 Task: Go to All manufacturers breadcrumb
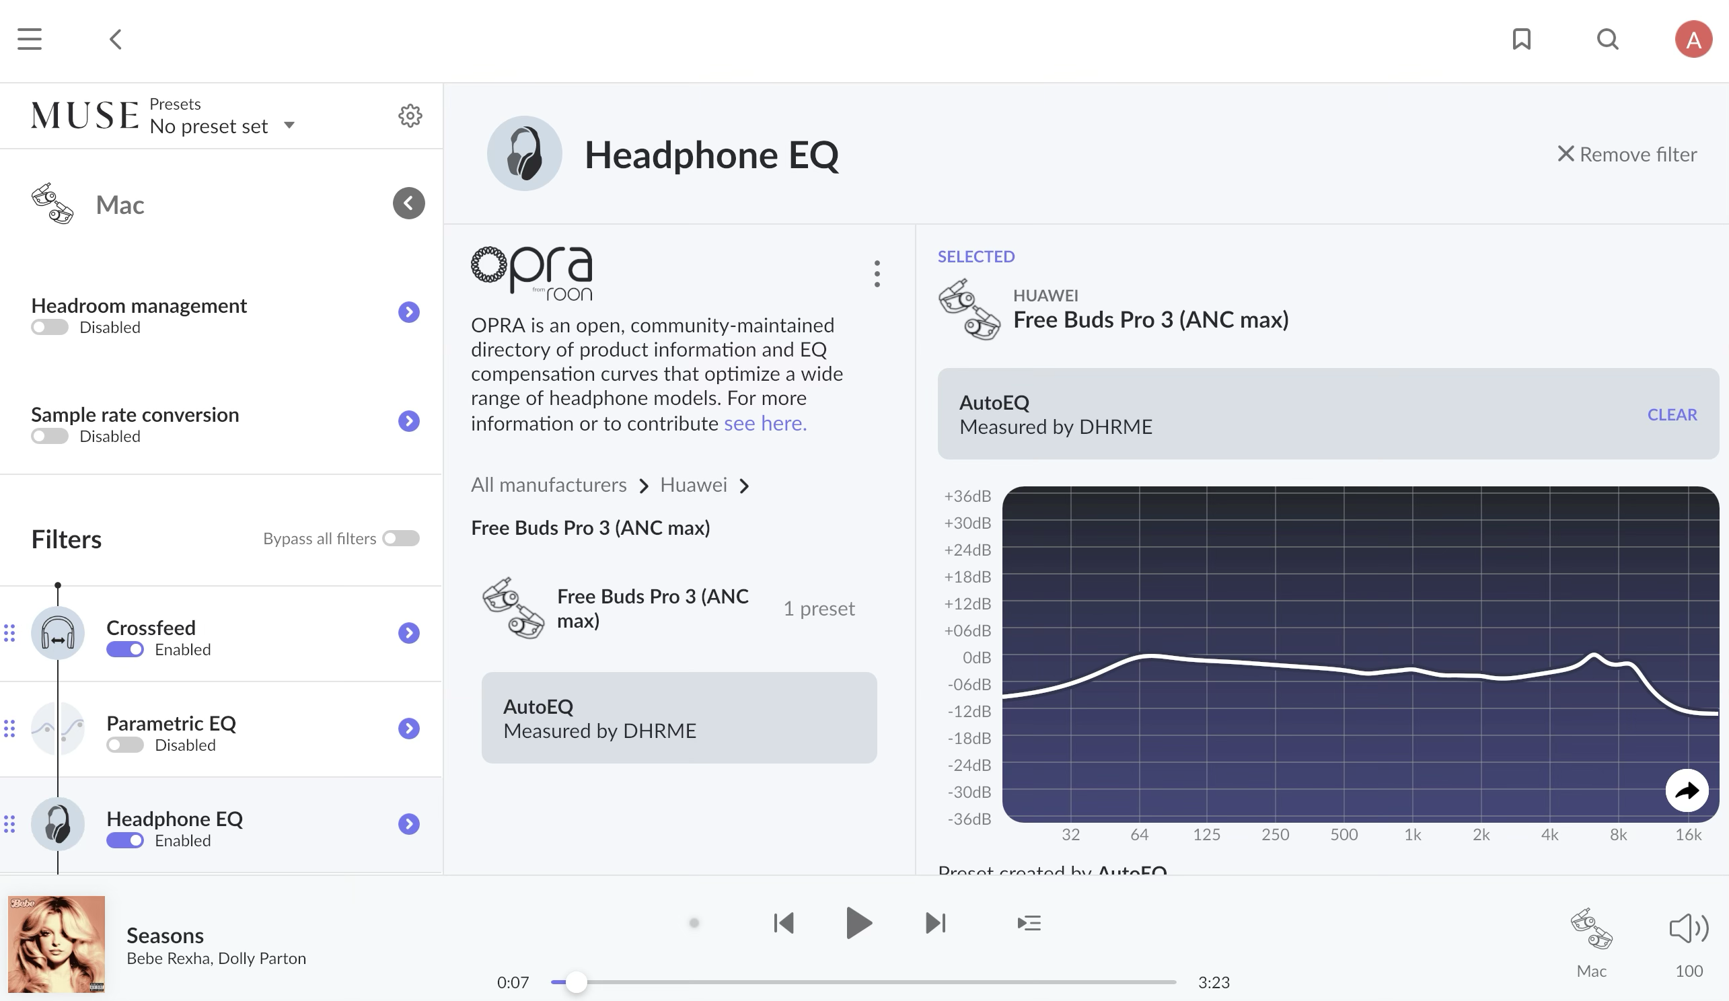tap(548, 485)
